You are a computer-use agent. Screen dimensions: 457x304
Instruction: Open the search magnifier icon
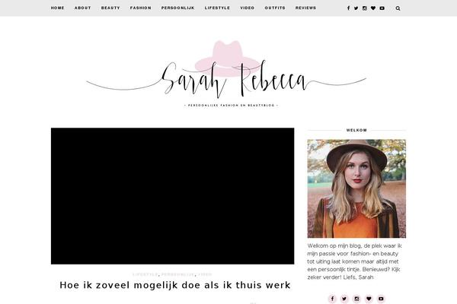tap(398, 8)
